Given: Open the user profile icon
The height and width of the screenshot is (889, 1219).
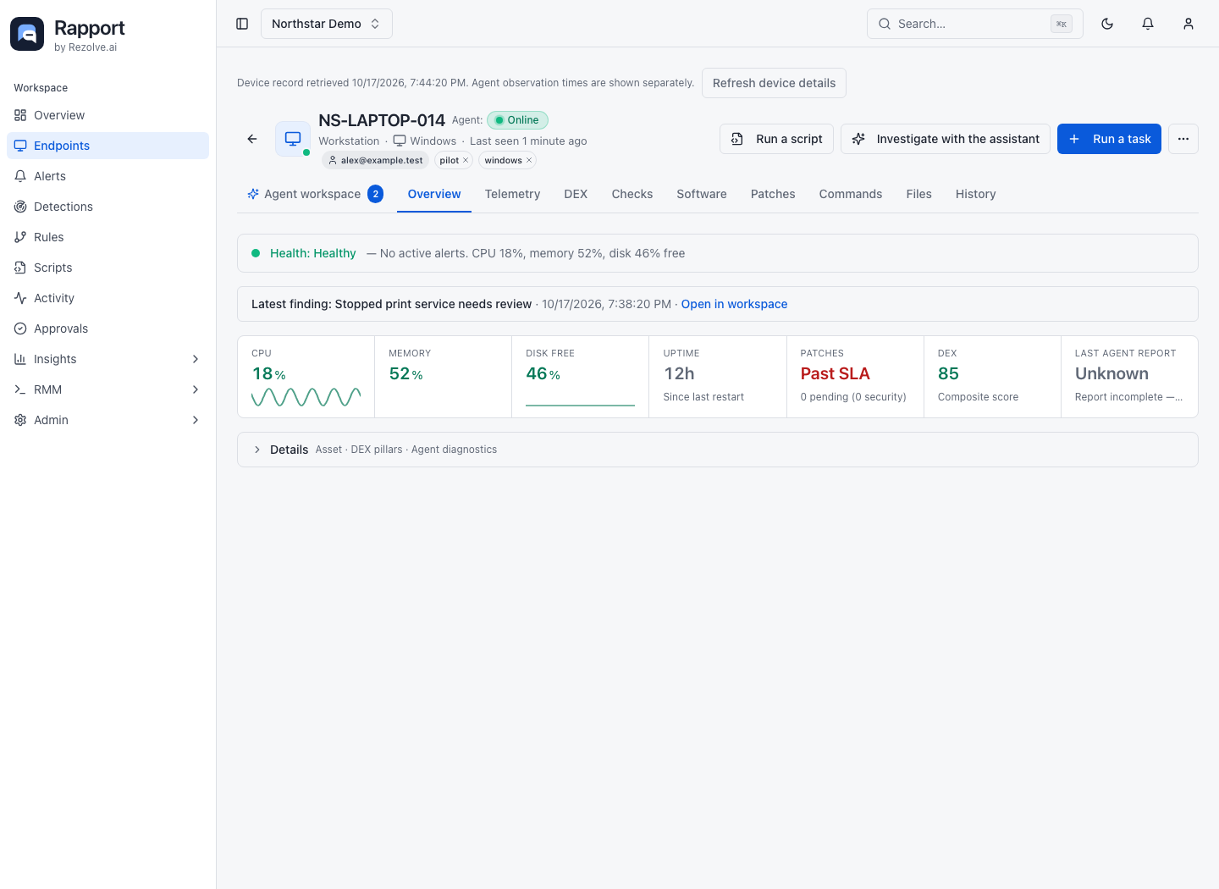Looking at the screenshot, I should (1189, 24).
